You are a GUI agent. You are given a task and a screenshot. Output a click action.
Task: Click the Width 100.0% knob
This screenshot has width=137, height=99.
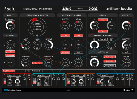pyautogui.click(x=126, y=62)
